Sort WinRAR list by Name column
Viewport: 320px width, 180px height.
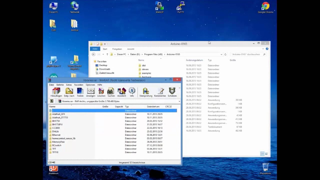[52, 106]
